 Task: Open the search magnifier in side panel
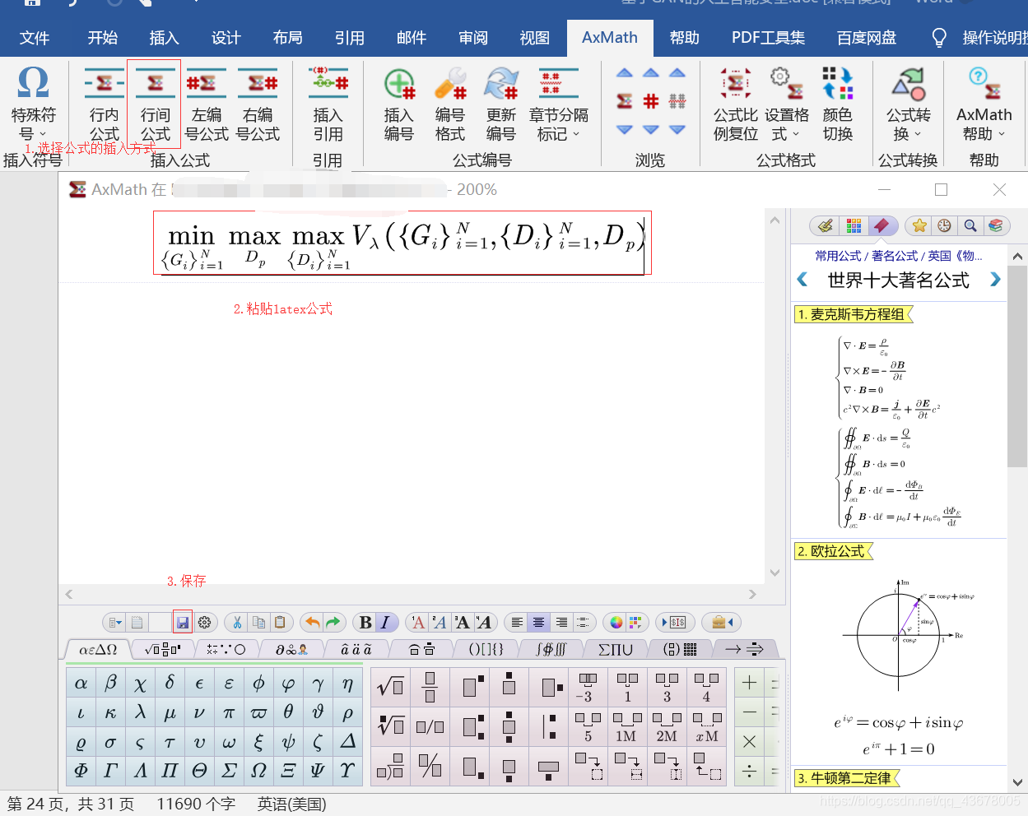[970, 225]
